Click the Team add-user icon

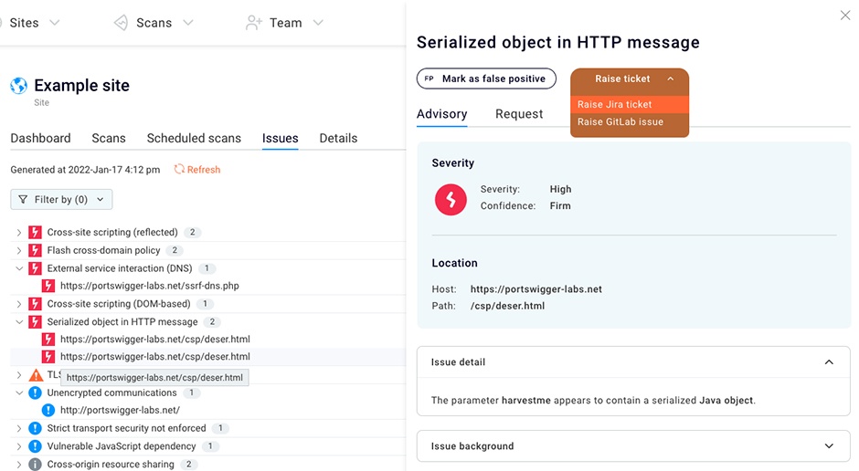click(x=254, y=23)
